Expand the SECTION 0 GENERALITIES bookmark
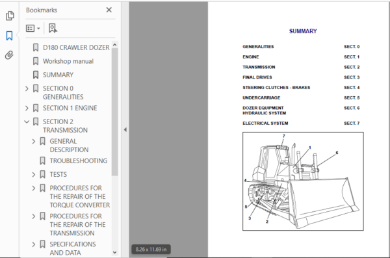This screenshot has width=390, height=258. coord(27,88)
